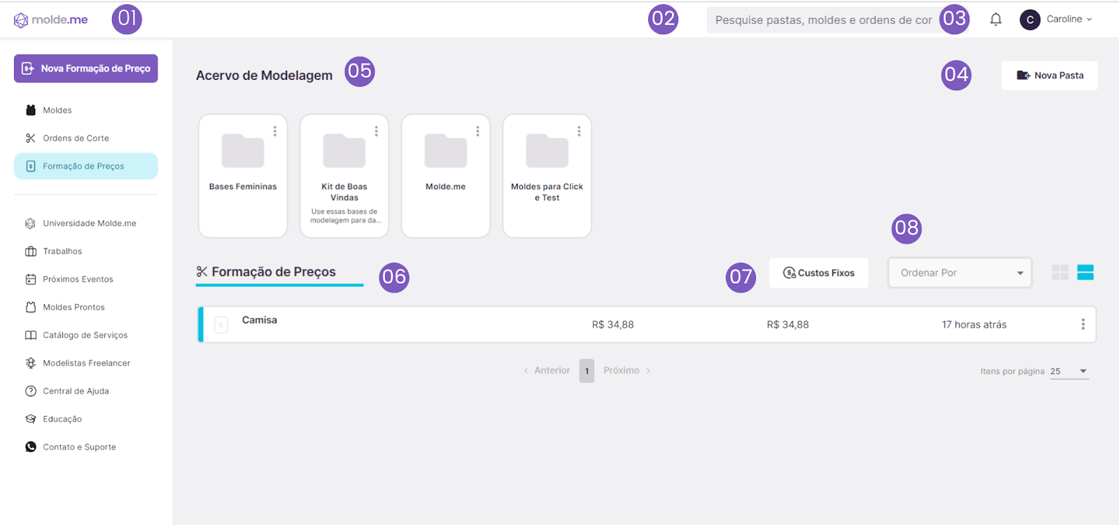Click the Trabalhos briefcase icon

pyautogui.click(x=31, y=251)
